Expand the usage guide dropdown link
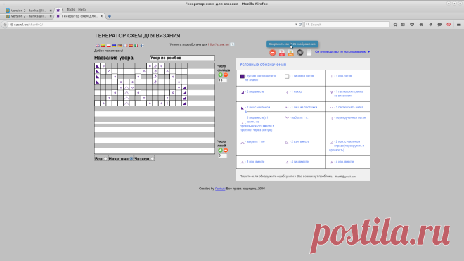The image size is (464, 261). [x=342, y=51]
